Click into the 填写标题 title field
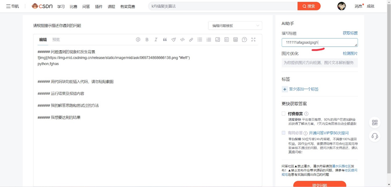Image resolution: width=391 pixels, height=187 pixels. pyautogui.click(x=320, y=42)
